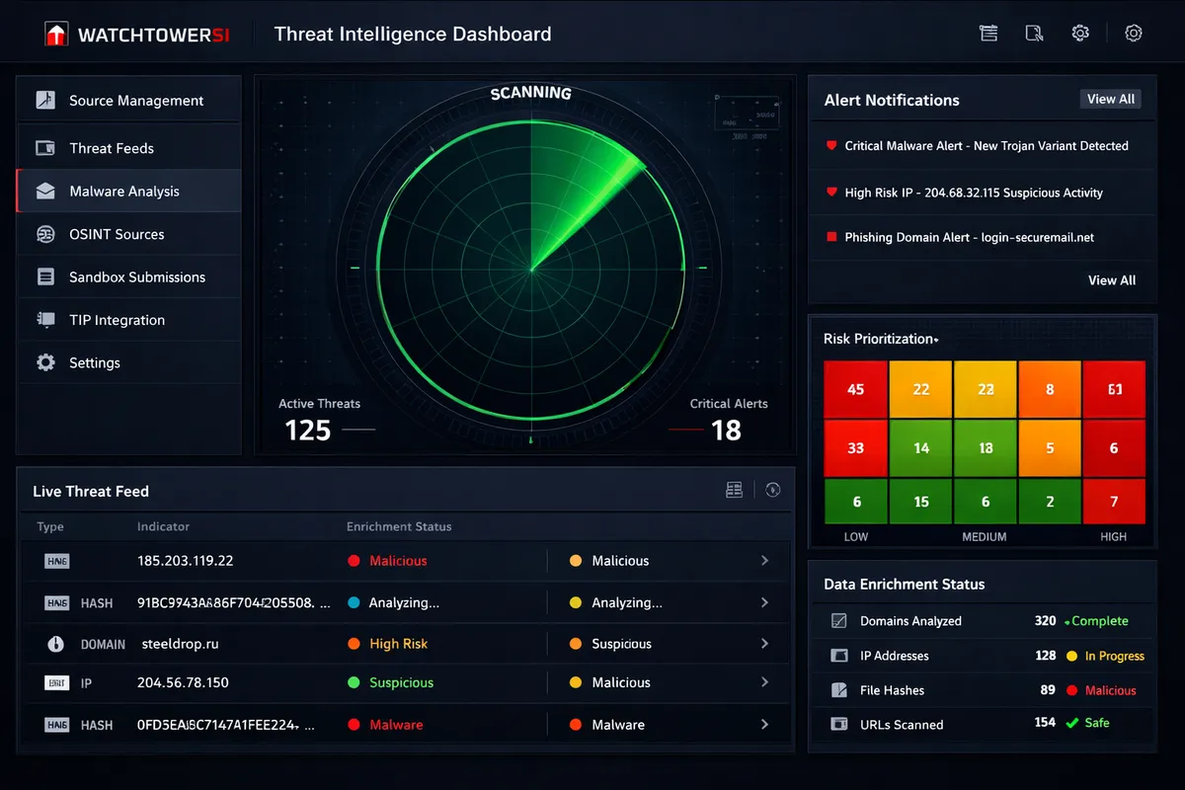Image resolution: width=1185 pixels, height=790 pixels.
Task: Select the IP row 204.56.78.150
Action: [395, 682]
